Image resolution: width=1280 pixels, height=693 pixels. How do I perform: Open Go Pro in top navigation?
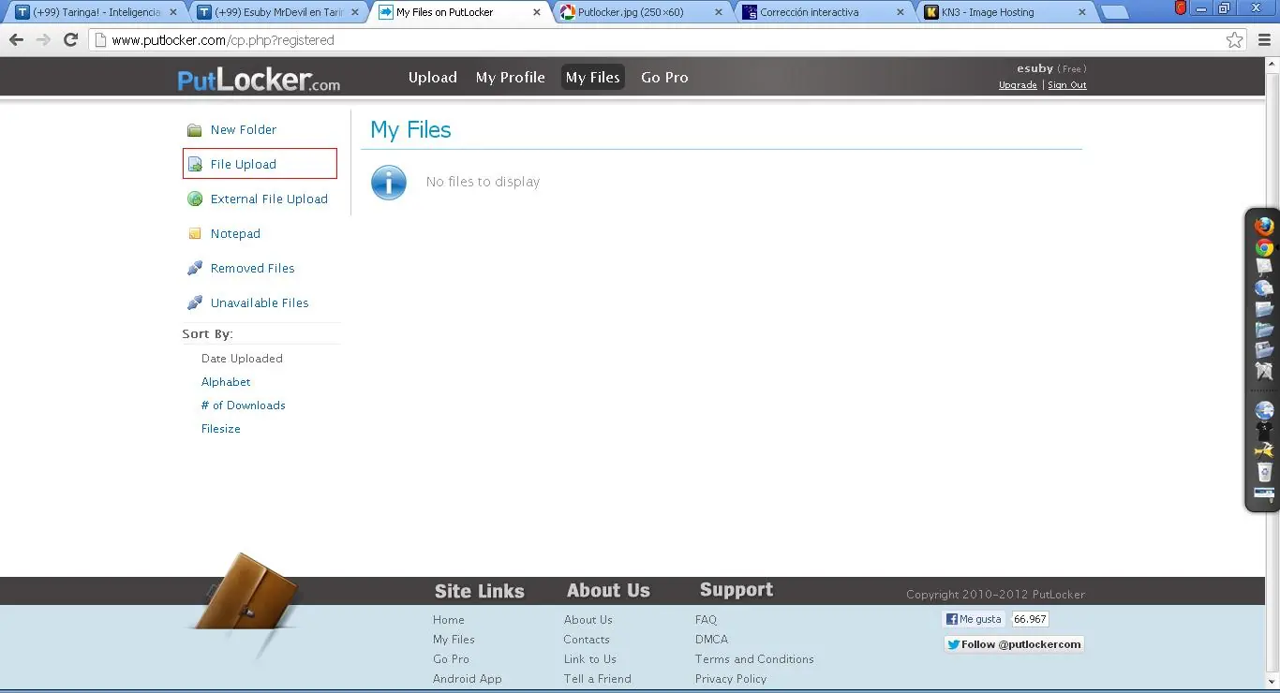(664, 78)
